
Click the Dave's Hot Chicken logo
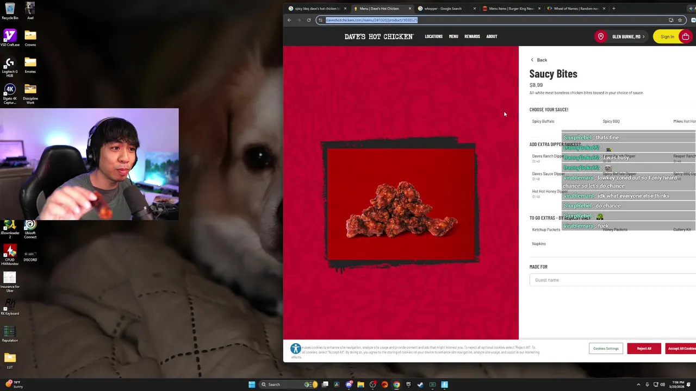click(x=379, y=36)
